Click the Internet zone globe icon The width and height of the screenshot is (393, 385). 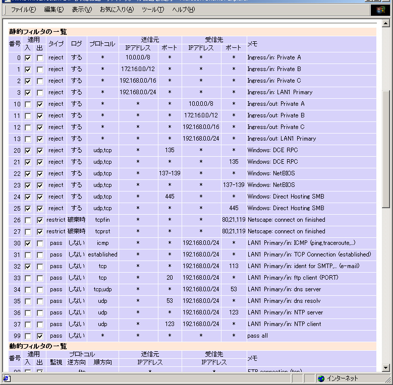coord(321,378)
